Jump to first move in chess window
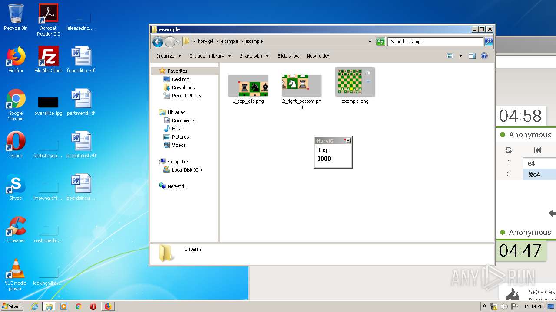Screen dimensions: 556x312 tap(537, 150)
